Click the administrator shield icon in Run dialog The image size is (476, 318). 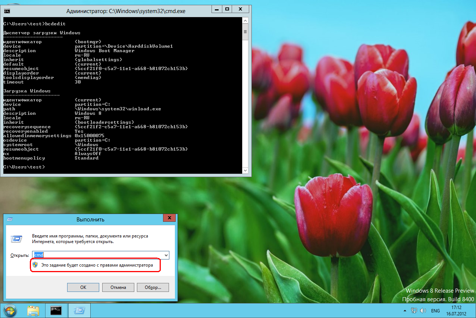(35, 265)
